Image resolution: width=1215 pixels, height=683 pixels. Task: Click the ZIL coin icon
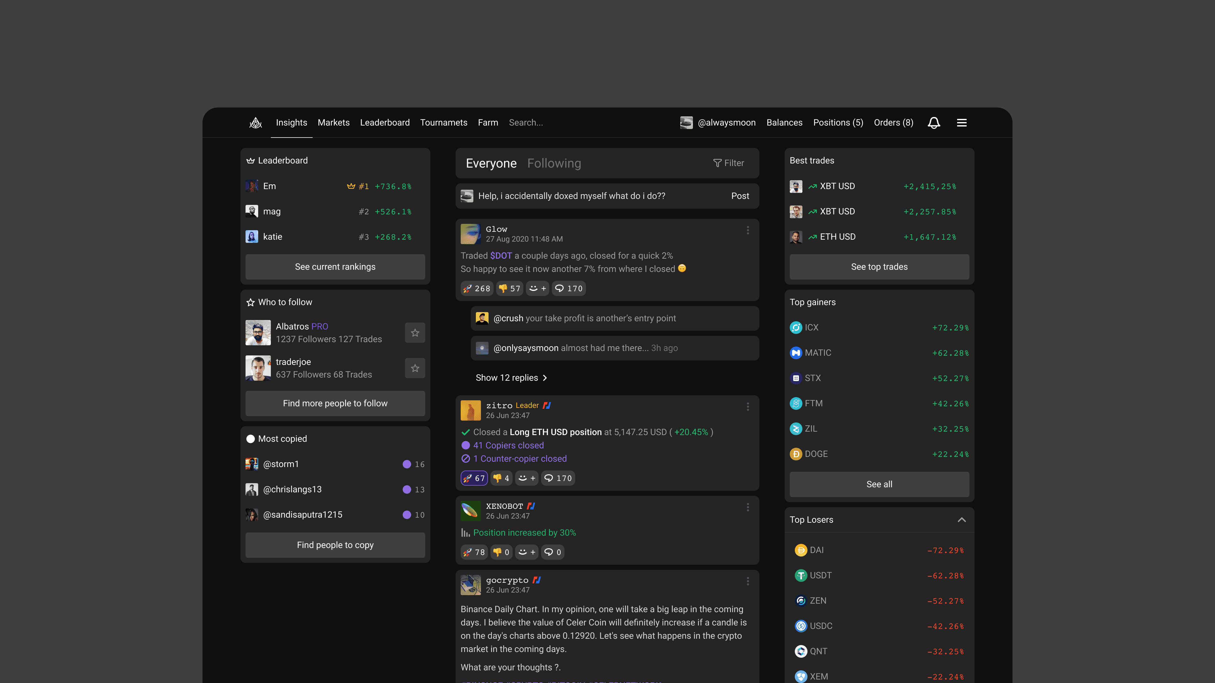(x=796, y=429)
